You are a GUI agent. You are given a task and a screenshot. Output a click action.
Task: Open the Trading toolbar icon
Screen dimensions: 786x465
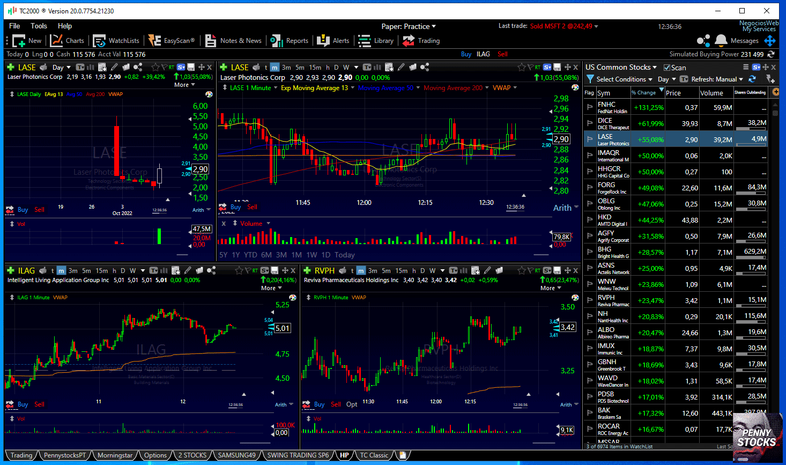tap(409, 41)
